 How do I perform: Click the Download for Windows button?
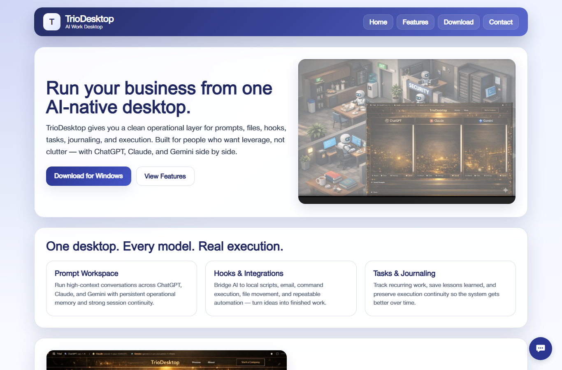[x=88, y=176]
